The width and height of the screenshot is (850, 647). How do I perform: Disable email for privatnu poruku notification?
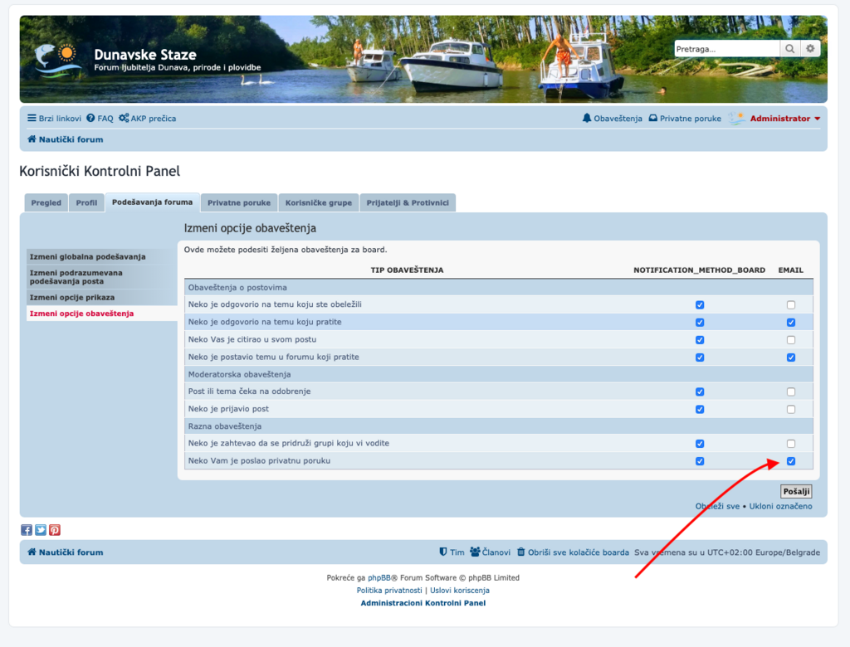tap(791, 461)
